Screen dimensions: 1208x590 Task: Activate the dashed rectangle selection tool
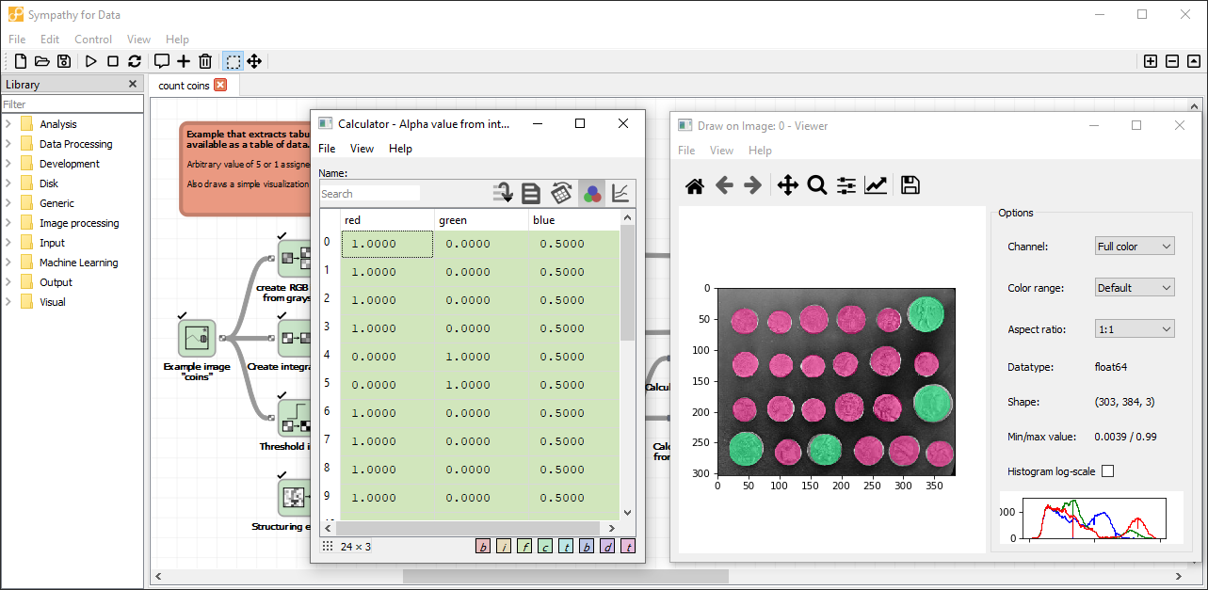233,61
